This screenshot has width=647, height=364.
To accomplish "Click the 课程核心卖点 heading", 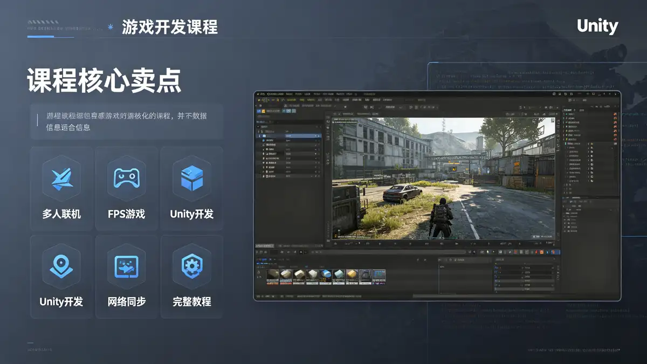I will (104, 81).
